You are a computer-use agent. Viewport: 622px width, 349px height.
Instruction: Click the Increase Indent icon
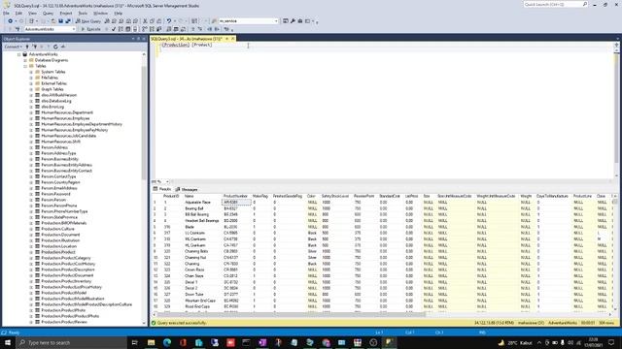pos(217,29)
